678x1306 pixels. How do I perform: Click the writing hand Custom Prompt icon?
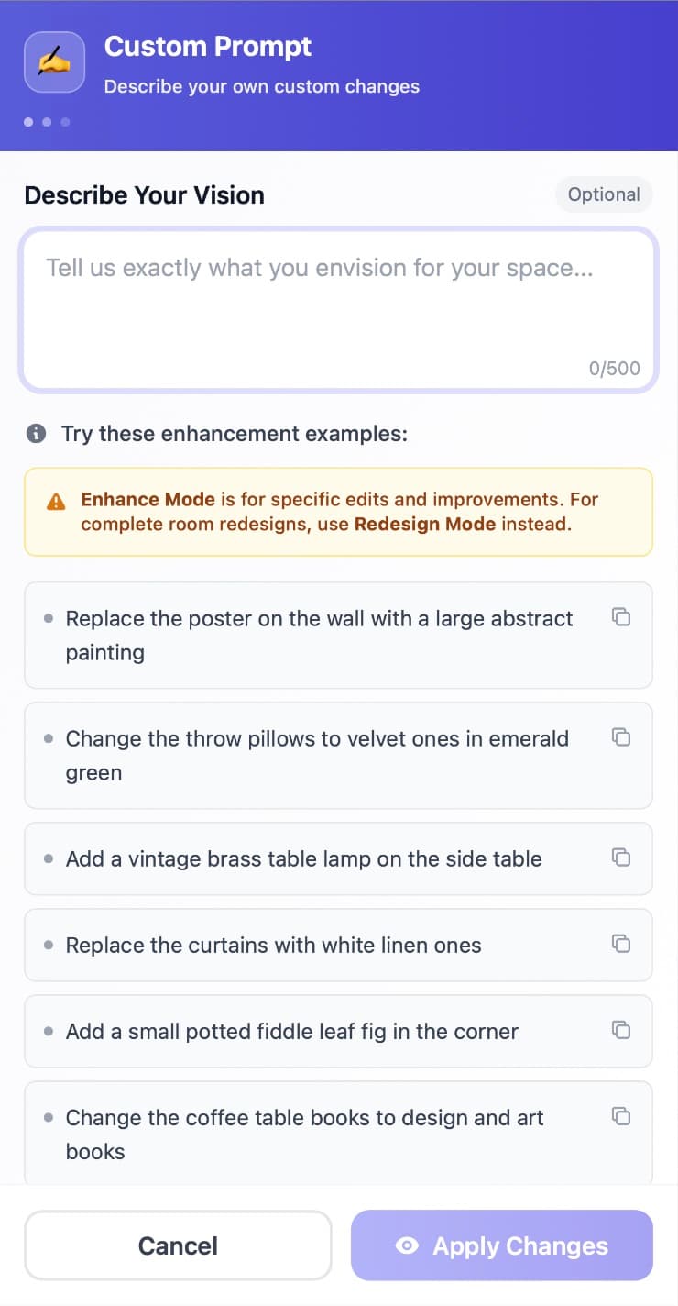coord(54,62)
